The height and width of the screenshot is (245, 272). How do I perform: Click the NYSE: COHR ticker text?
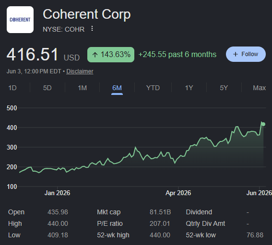click(64, 29)
